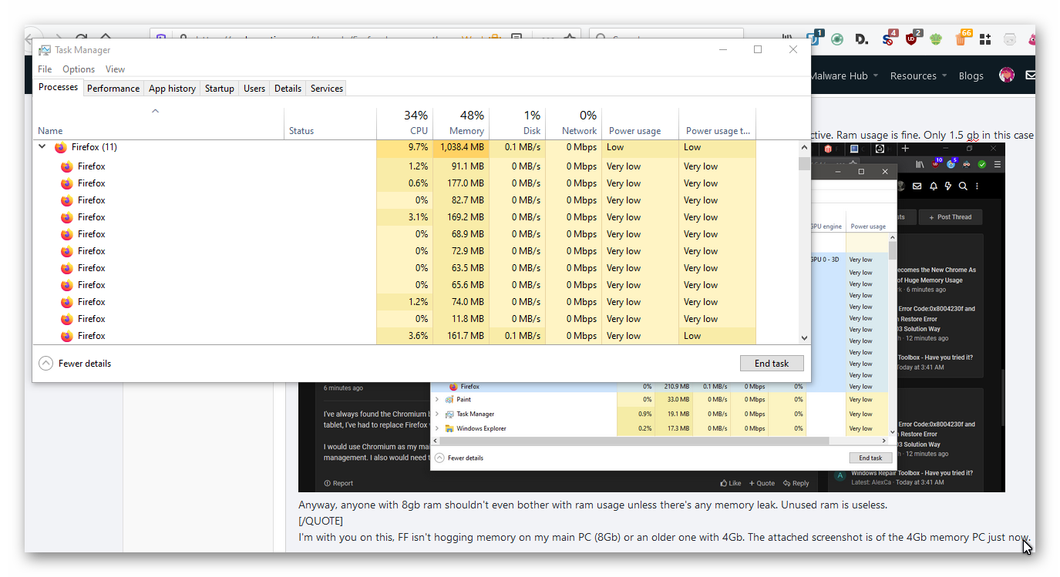
Task: Open the Resources link in forum navigation
Action: [913, 75]
